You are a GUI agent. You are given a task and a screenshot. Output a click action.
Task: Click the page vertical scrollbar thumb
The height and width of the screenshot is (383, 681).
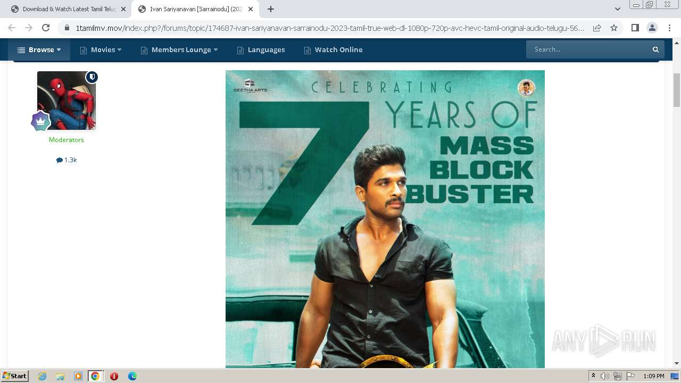(x=677, y=90)
